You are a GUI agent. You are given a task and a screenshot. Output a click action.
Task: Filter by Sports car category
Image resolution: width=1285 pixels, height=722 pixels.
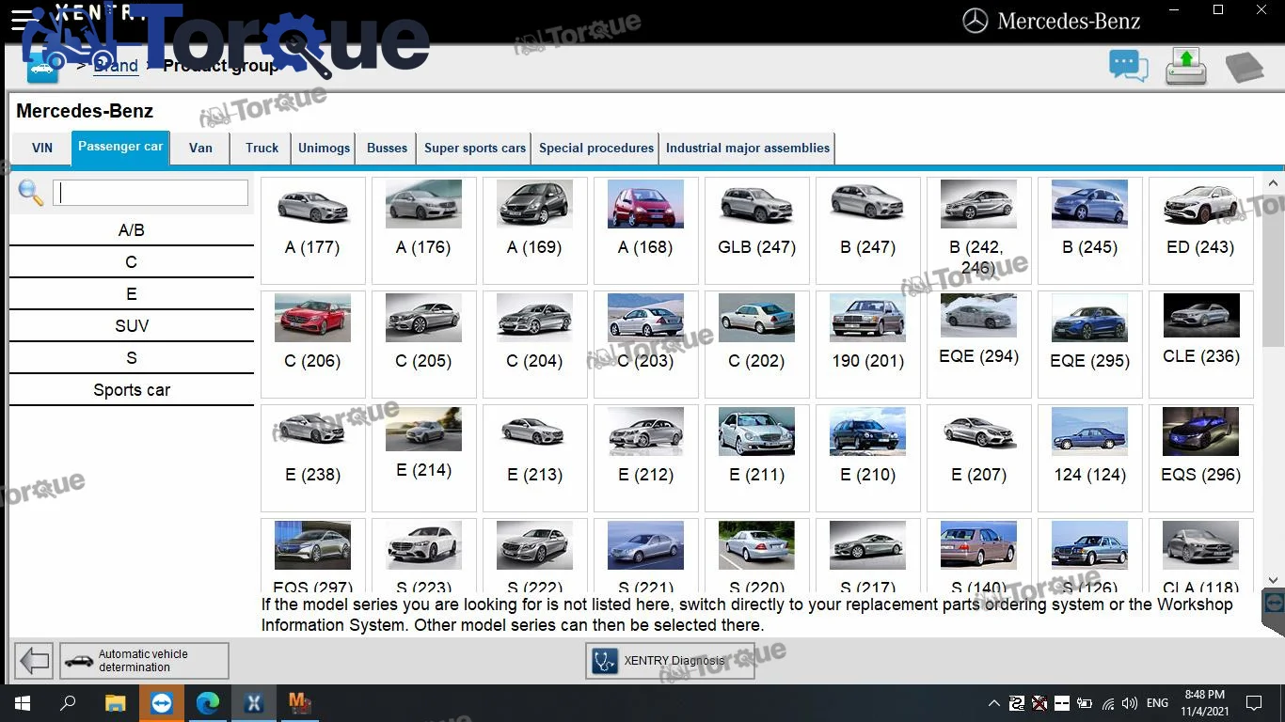[x=132, y=390]
